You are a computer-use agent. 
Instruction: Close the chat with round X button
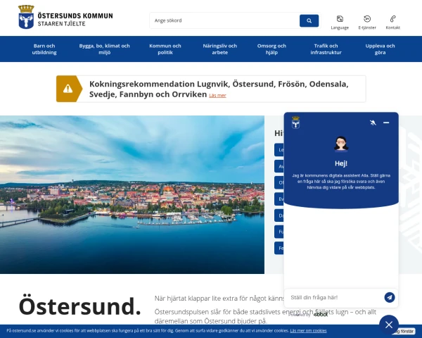tap(389, 325)
